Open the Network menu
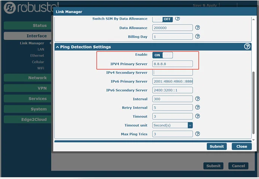Screen dimensions: 259x179 point(28,78)
